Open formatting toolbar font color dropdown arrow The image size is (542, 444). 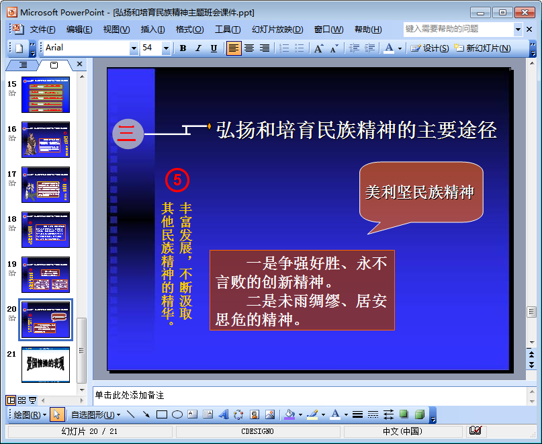click(x=400, y=48)
